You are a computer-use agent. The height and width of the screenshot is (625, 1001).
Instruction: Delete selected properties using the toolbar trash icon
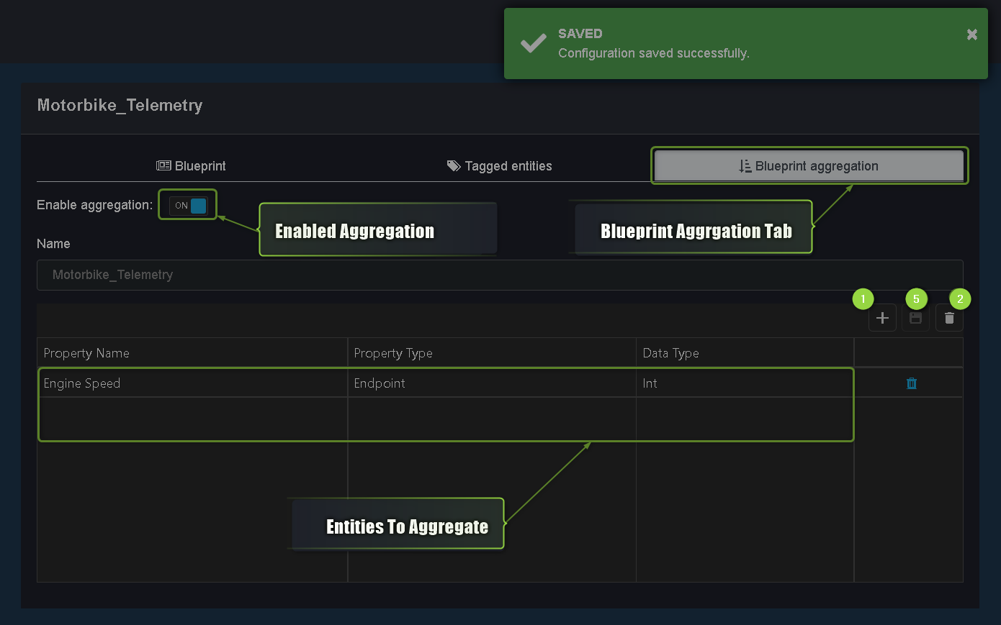pos(948,317)
